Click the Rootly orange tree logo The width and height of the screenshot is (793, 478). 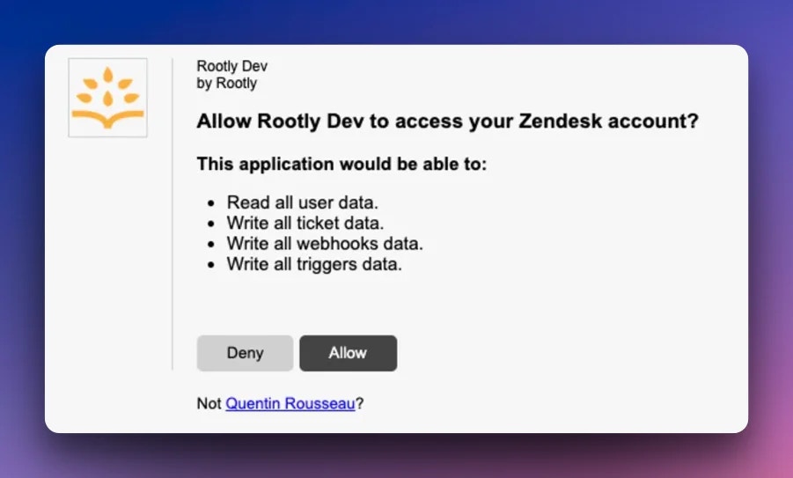pyautogui.click(x=107, y=98)
